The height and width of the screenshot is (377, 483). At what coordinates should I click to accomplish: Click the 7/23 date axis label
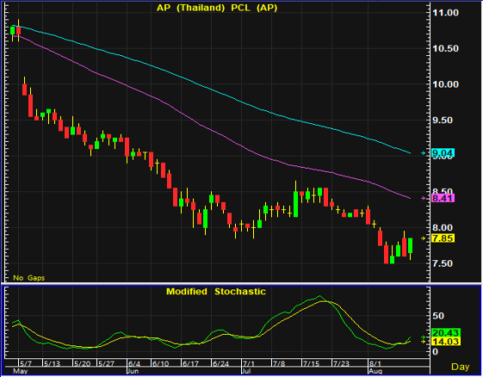tap(341, 363)
